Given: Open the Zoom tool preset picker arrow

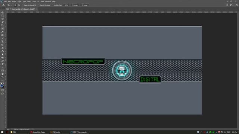Looking at the screenshot, I should [x=11, y=5].
